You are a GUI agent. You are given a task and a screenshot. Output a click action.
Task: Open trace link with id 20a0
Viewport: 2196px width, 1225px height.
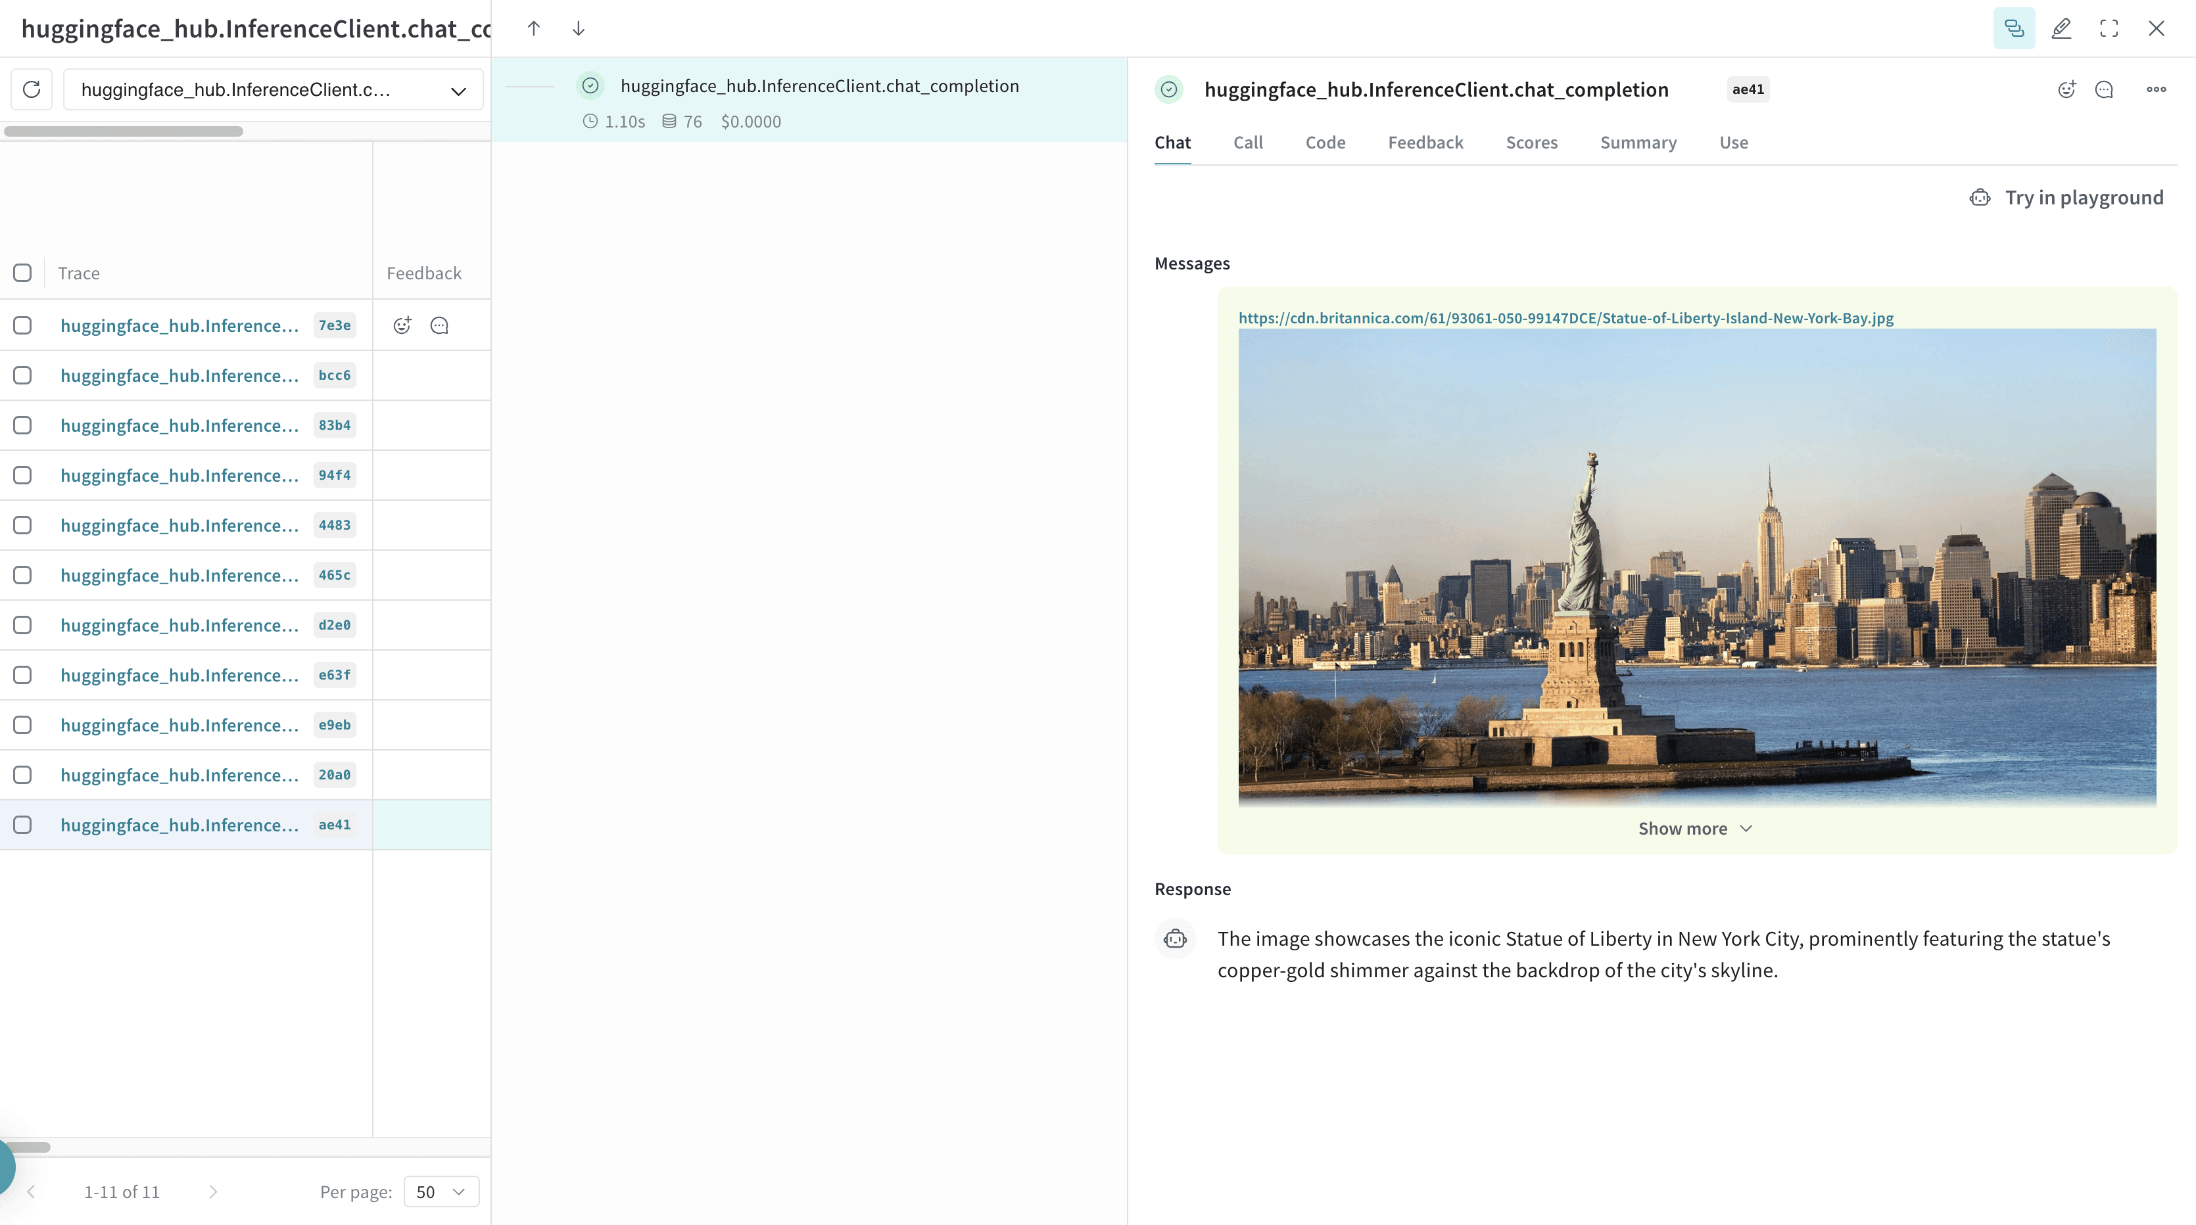(x=179, y=775)
